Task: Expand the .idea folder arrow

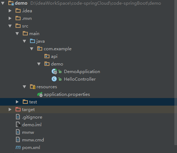Action: (x=10, y=11)
